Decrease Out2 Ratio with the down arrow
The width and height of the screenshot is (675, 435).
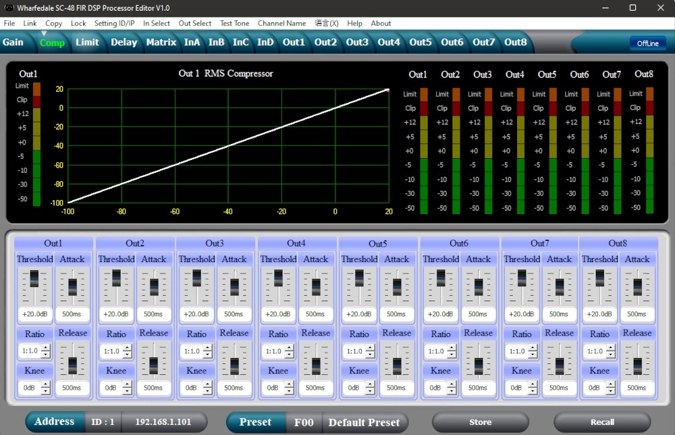click(x=127, y=355)
